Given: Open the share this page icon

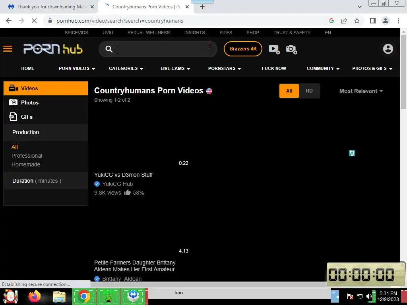Looking at the screenshot, I should click(344, 21).
